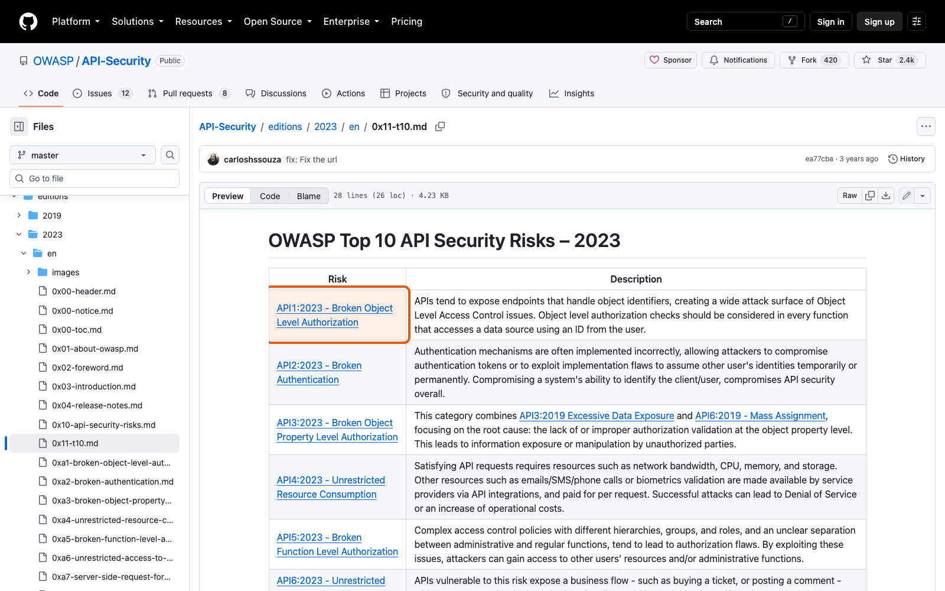Open API2:2023 Broken Authentication link
The width and height of the screenshot is (945, 591).
tap(319, 372)
